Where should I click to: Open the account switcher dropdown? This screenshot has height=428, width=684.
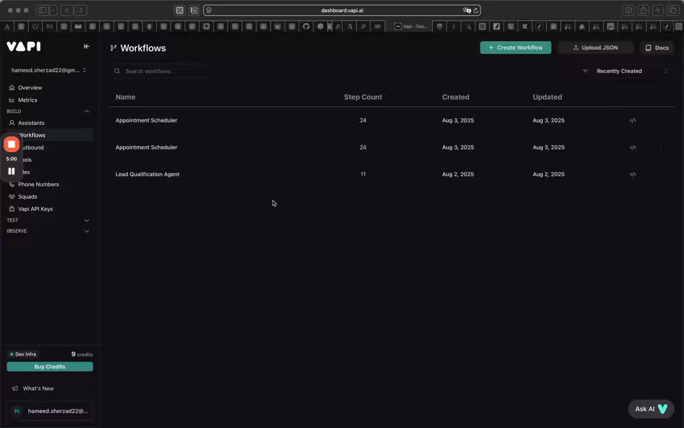click(49, 70)
